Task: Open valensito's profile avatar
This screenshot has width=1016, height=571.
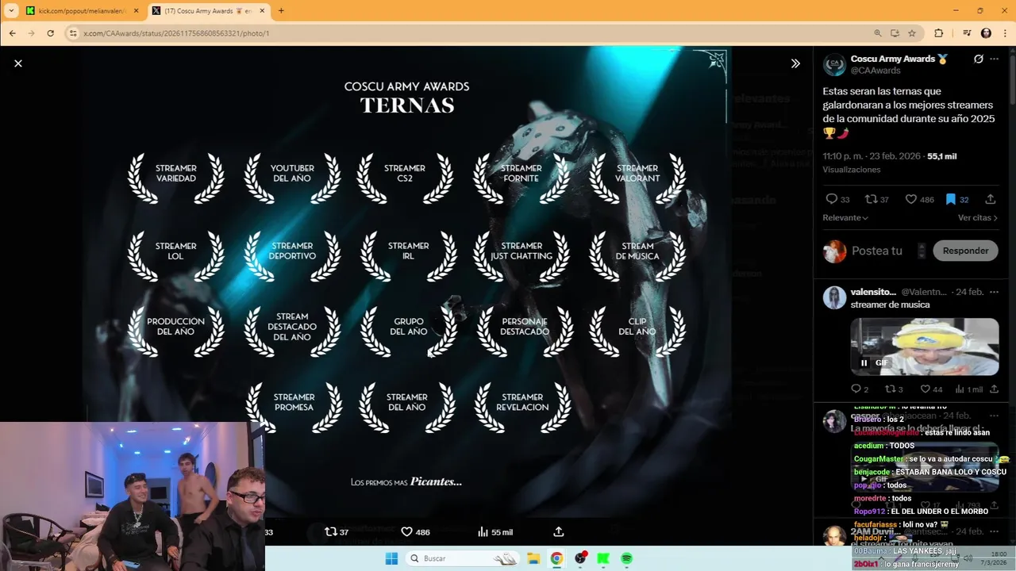Action: [834, 297]
